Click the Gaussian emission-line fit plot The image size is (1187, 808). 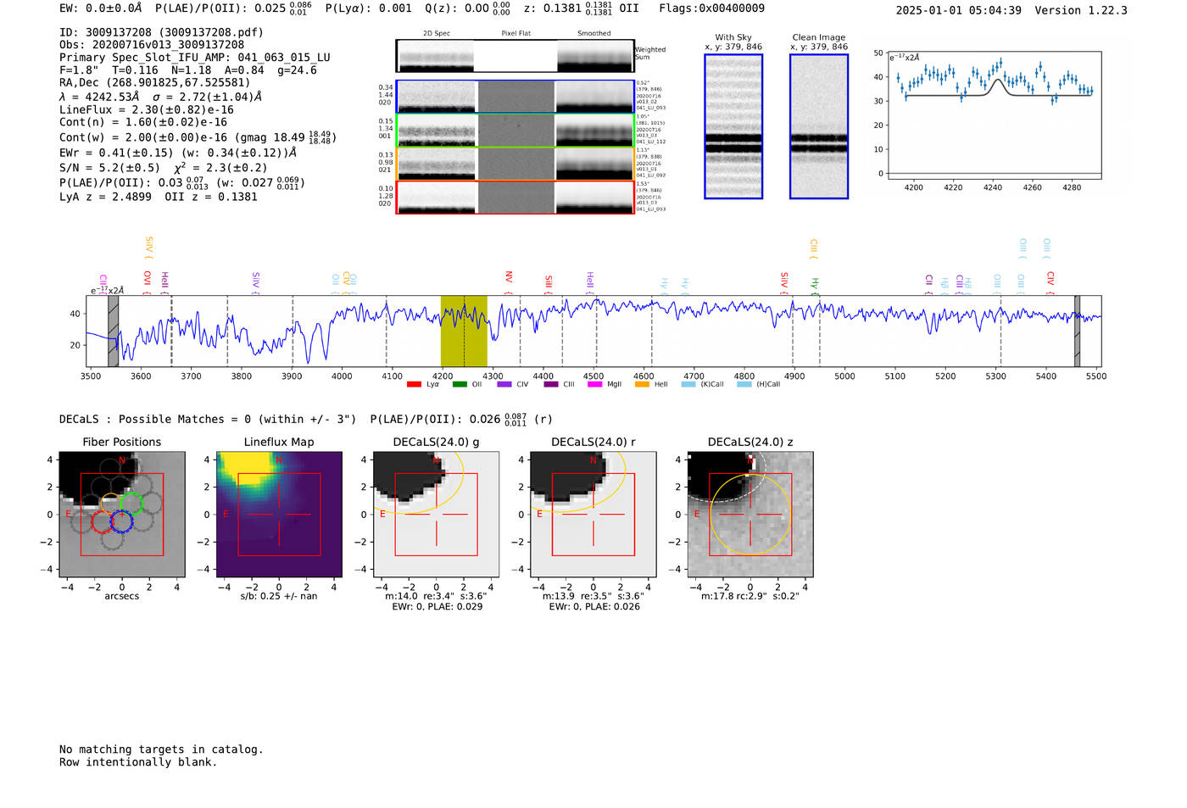pyautogui.click(x=995, y=115)
